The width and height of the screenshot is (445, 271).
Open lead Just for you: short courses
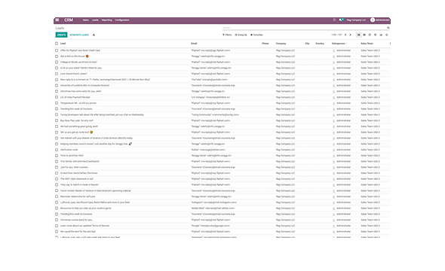pos(74,167)
